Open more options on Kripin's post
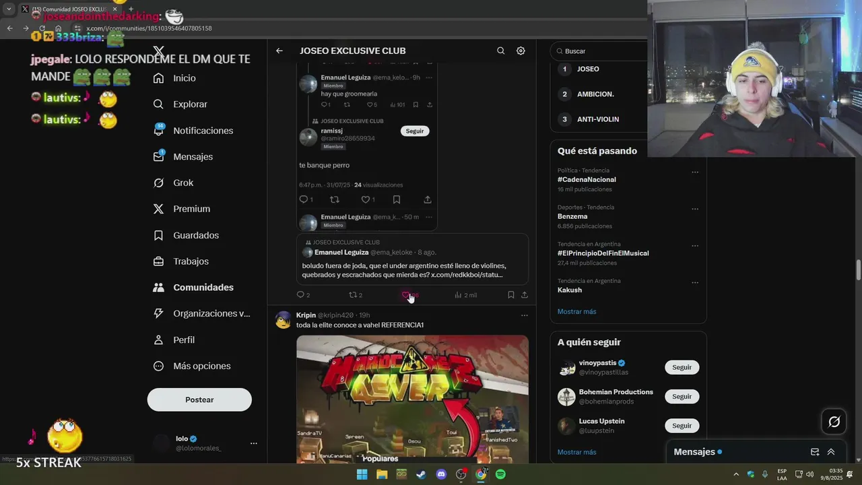This screenshot has height=485, width=862. point(525,315)
